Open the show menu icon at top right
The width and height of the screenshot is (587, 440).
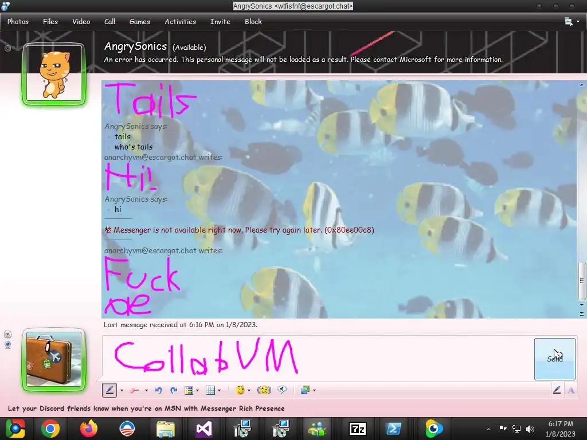point(568,22)
